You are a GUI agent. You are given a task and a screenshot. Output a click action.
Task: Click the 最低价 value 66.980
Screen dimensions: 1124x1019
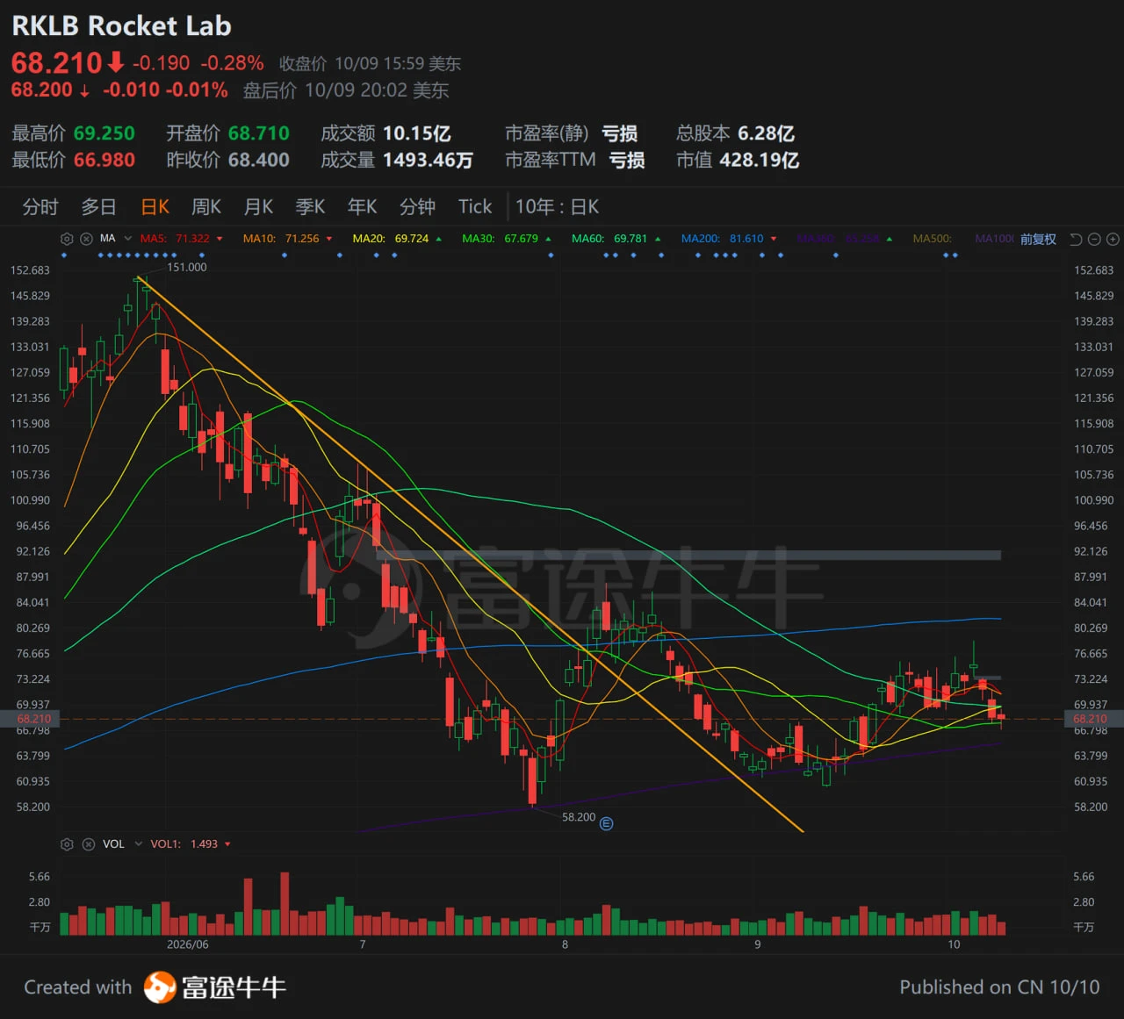pos(104,160)
